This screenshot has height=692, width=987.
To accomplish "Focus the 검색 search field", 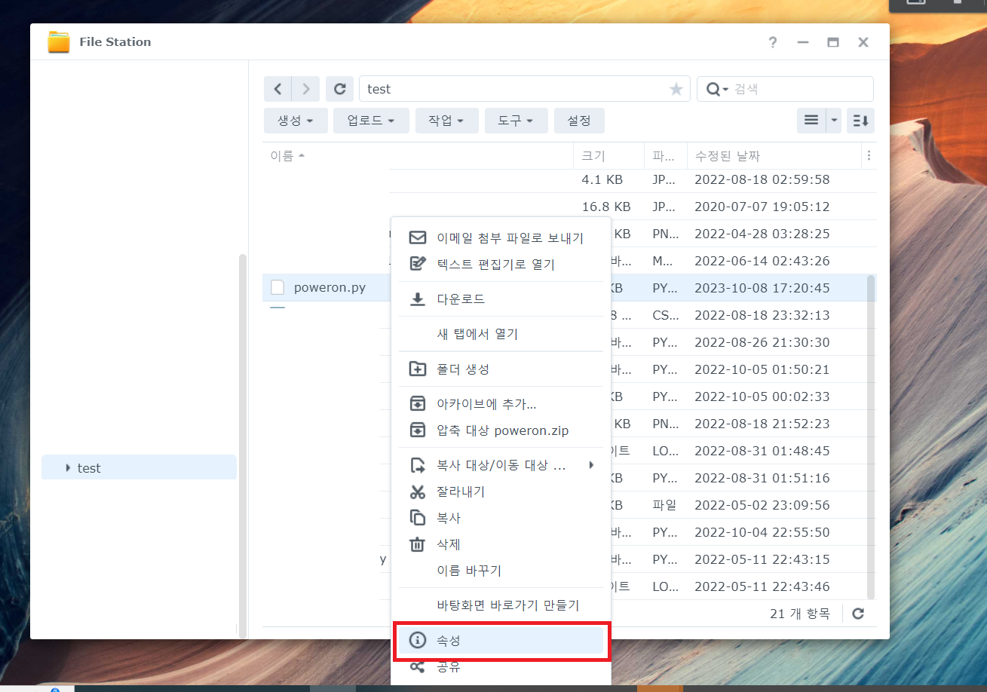I will click(x=801, y=89).
